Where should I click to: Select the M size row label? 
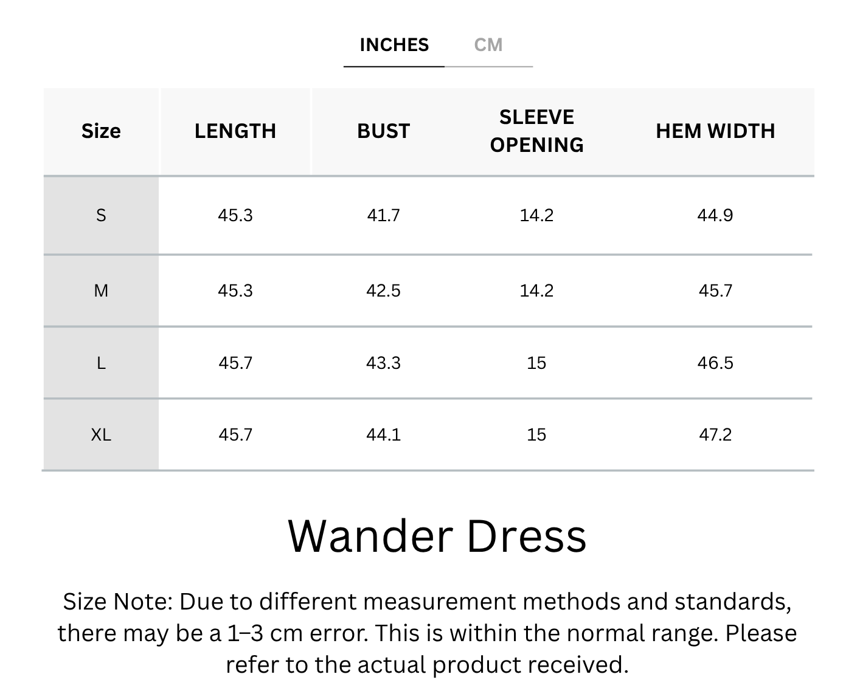tap(101, 290)
